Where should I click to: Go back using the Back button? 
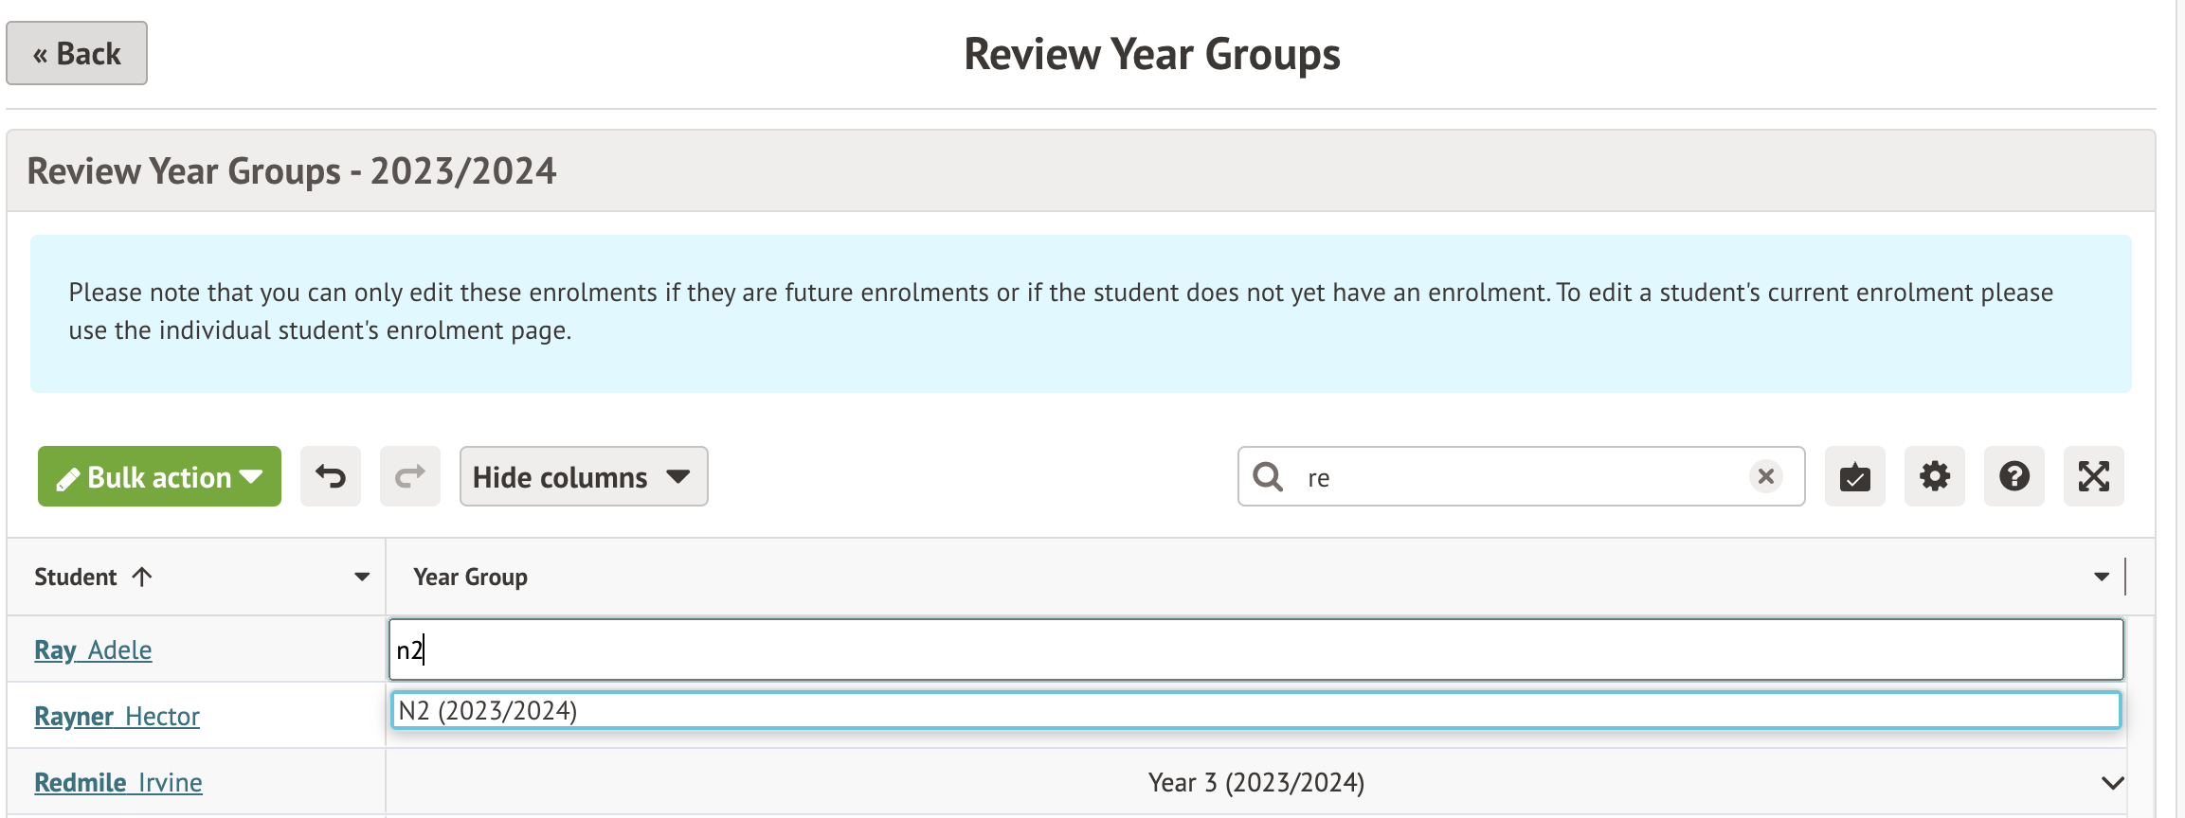click(x=77, y=54)
